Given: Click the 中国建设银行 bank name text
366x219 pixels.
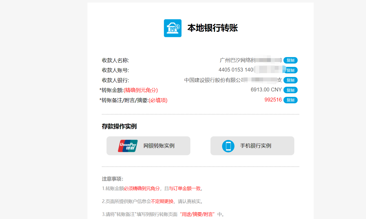Looking at the screenshot, I should pos(214,80).
